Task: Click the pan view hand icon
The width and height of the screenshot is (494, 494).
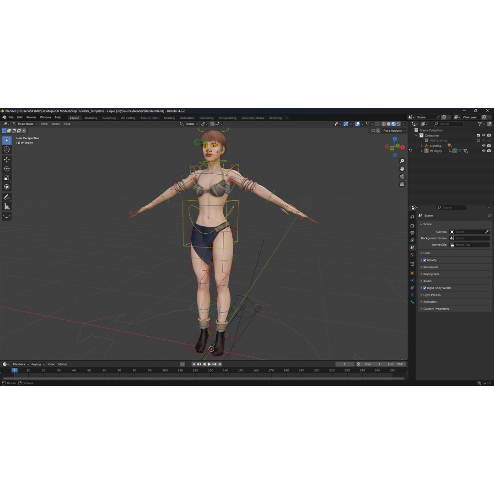Action: (402, 168)
